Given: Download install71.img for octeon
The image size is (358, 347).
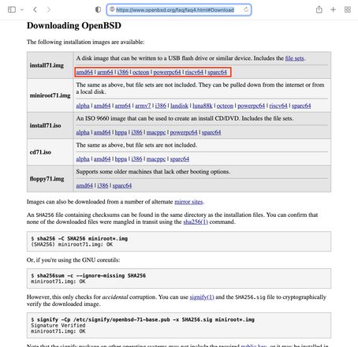Looking at the screenshot, I should (x=140, y=72).
